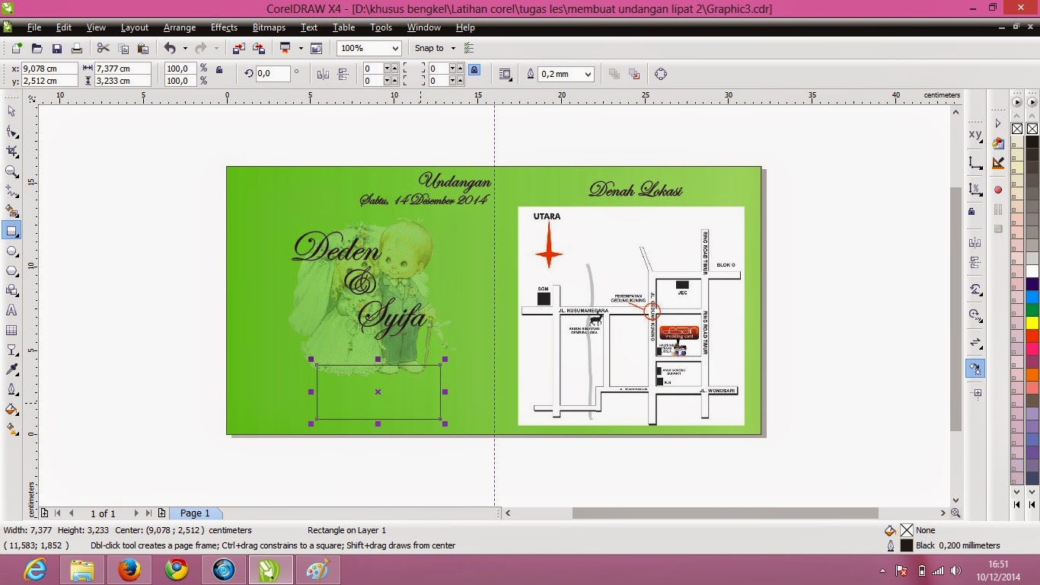Screen dimensions: 1040x585
Task: Select the Pick tool in toolbox
Action: 11,111
